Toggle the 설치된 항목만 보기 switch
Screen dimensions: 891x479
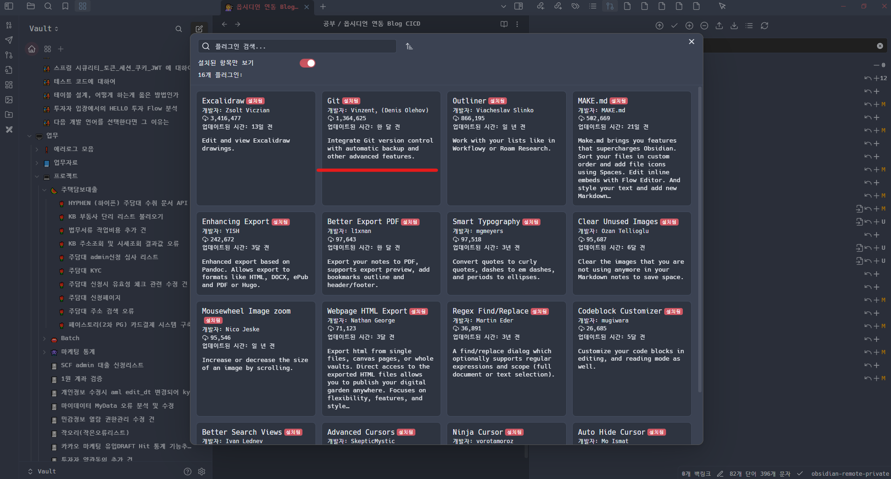click(x=308, y=63)
